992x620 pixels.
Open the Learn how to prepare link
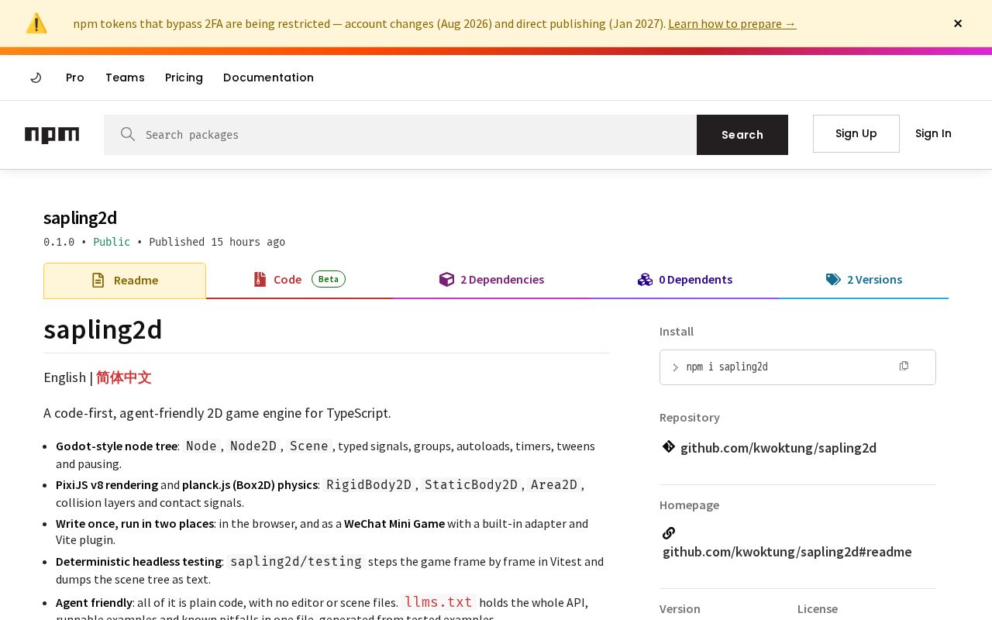point(732,23)
